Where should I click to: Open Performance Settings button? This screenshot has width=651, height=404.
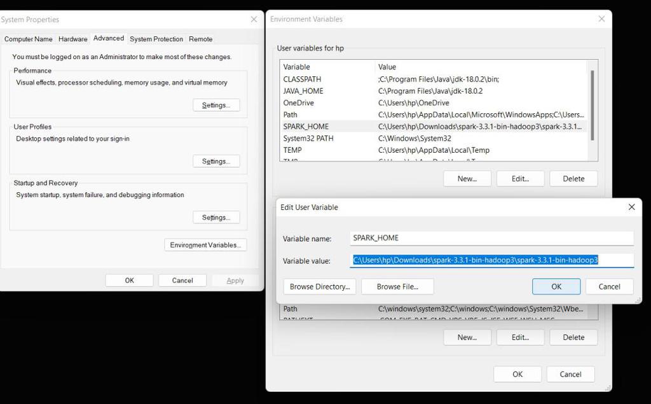216,105
